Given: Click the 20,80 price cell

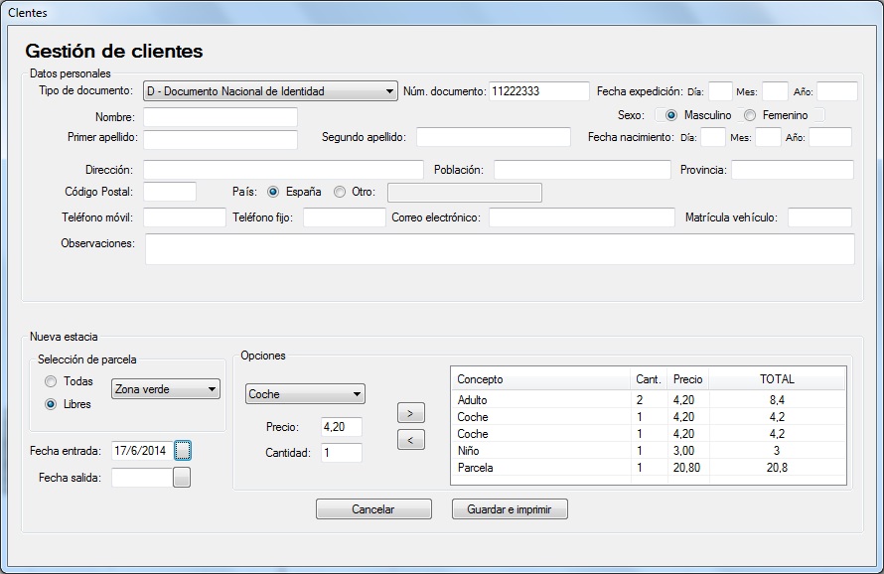Looking at the screenshot, I should [687, 468].
